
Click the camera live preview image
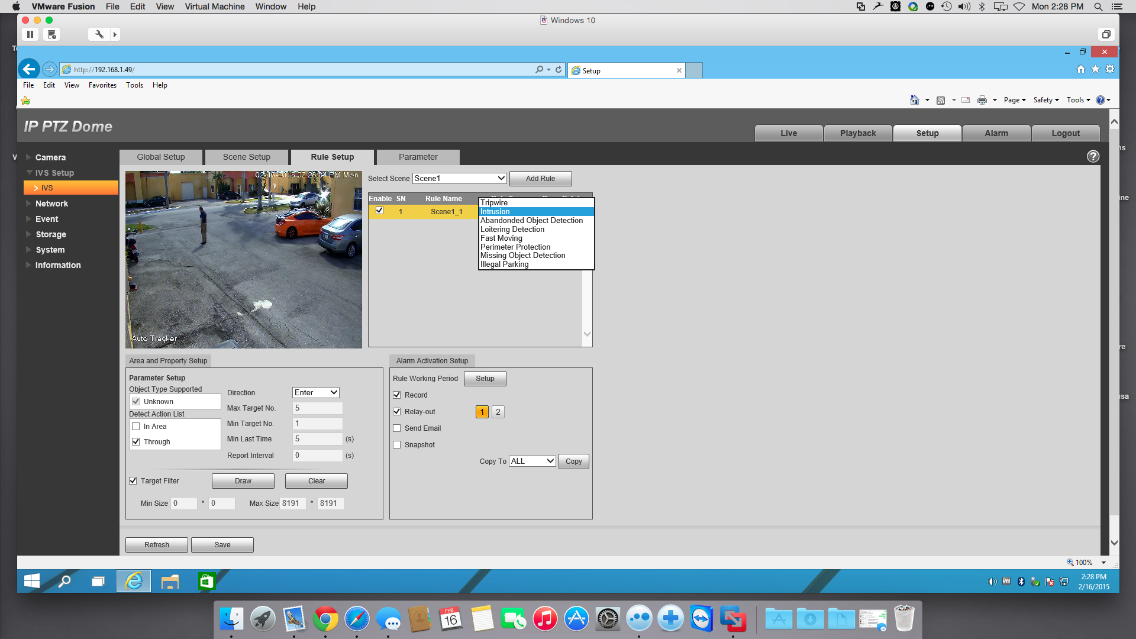click(243, 259)
